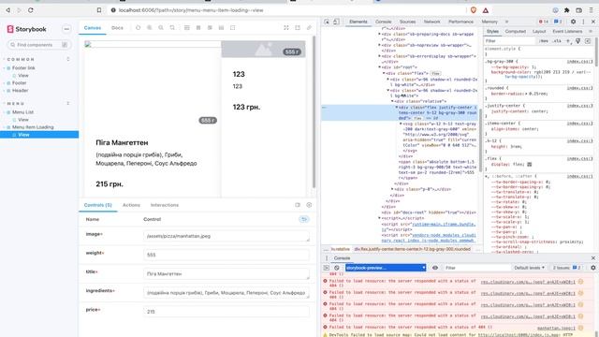Open DevTools three-dot customize menu
The image size is (599, 337).
[583, 22]
